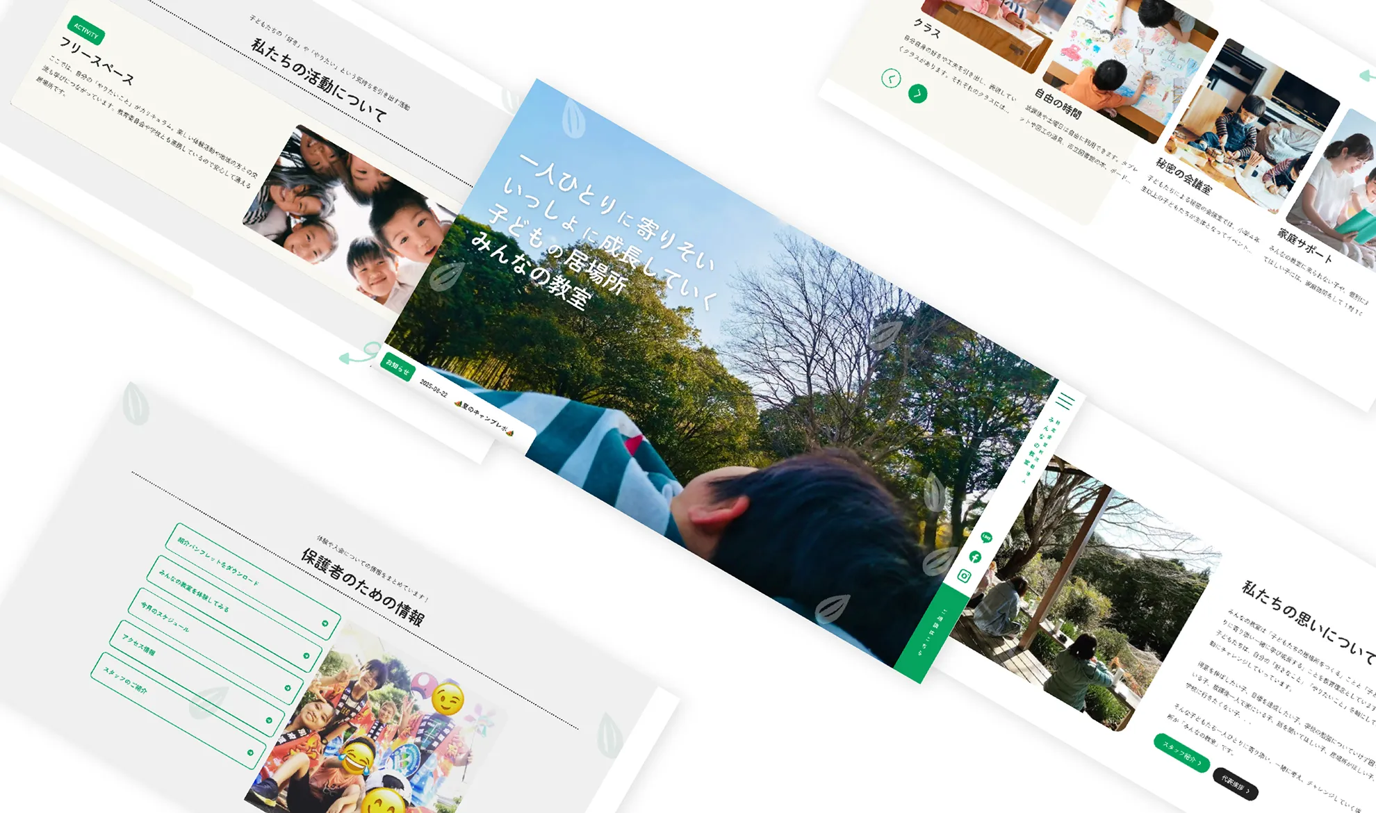The width and height of the screenshot is (1376, 813).
Task: Click the green お知らせ news tag
Action: pyautogui.click(x=398, y=367)
